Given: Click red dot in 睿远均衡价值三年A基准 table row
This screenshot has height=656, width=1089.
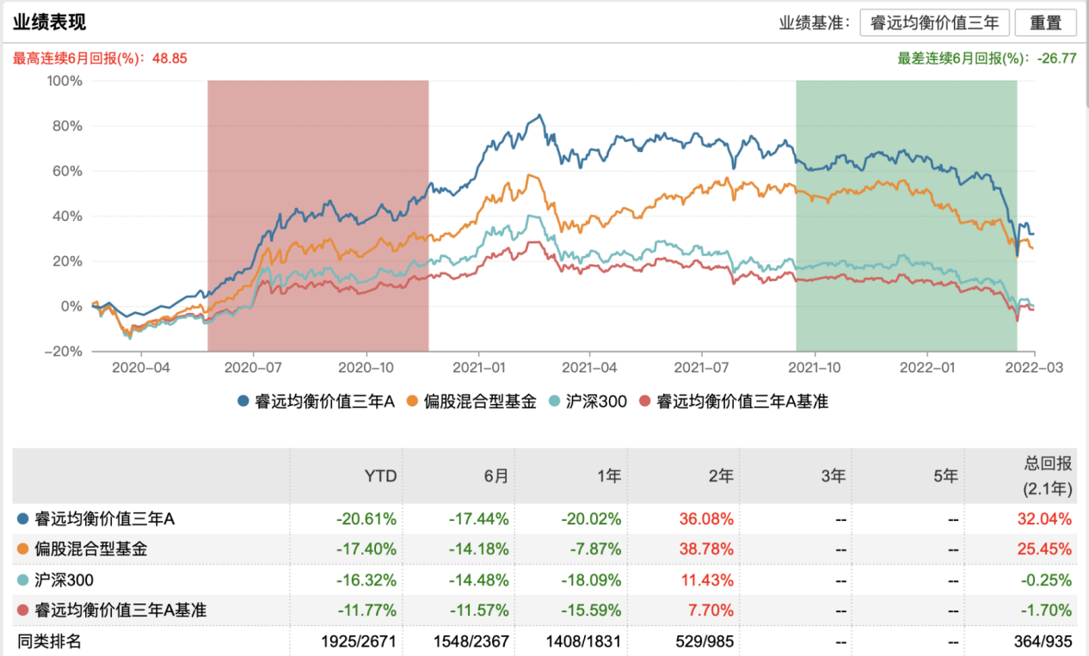Looking at the screenshot, I should (x=22, y=610).
